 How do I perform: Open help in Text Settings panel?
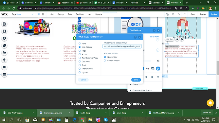coord(154,30)
